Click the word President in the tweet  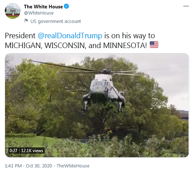[20, 36]
